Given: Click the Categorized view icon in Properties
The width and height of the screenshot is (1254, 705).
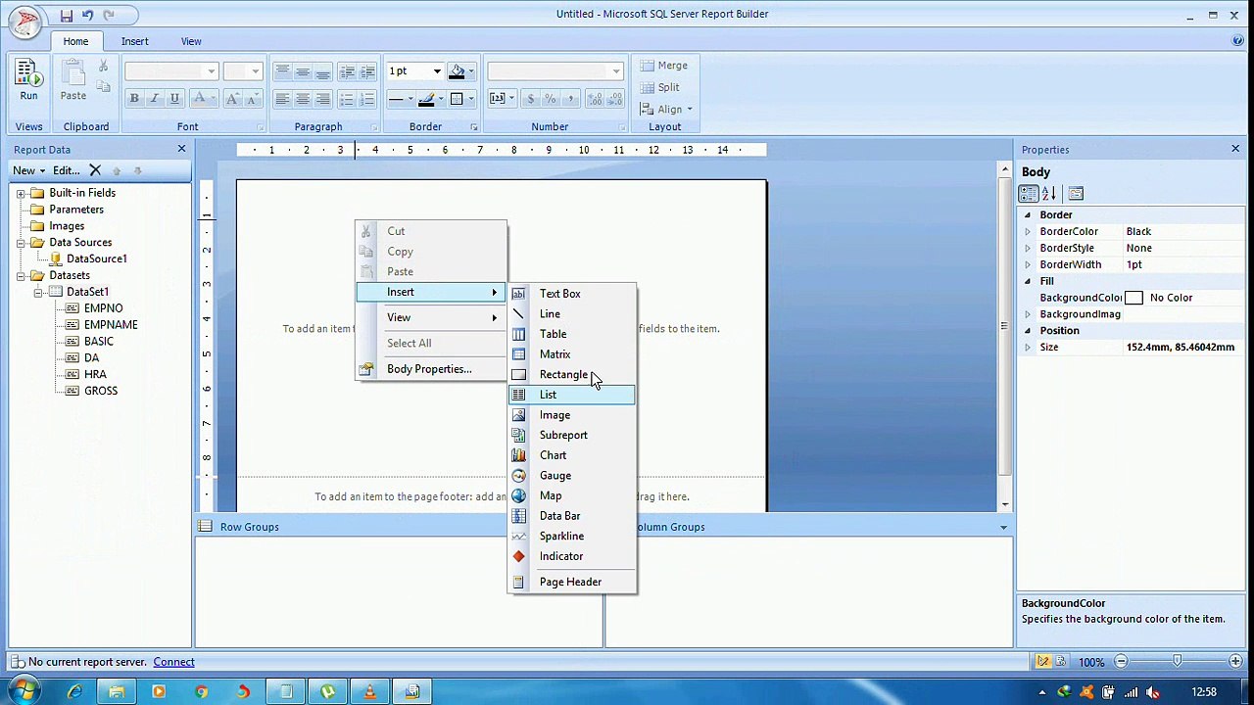Looking at the screenshot, I should click(1029, 193).
